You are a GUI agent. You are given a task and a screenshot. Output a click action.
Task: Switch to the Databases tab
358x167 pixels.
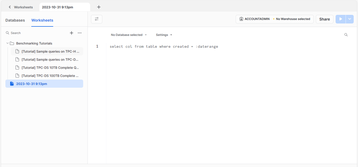pos(15,20)
